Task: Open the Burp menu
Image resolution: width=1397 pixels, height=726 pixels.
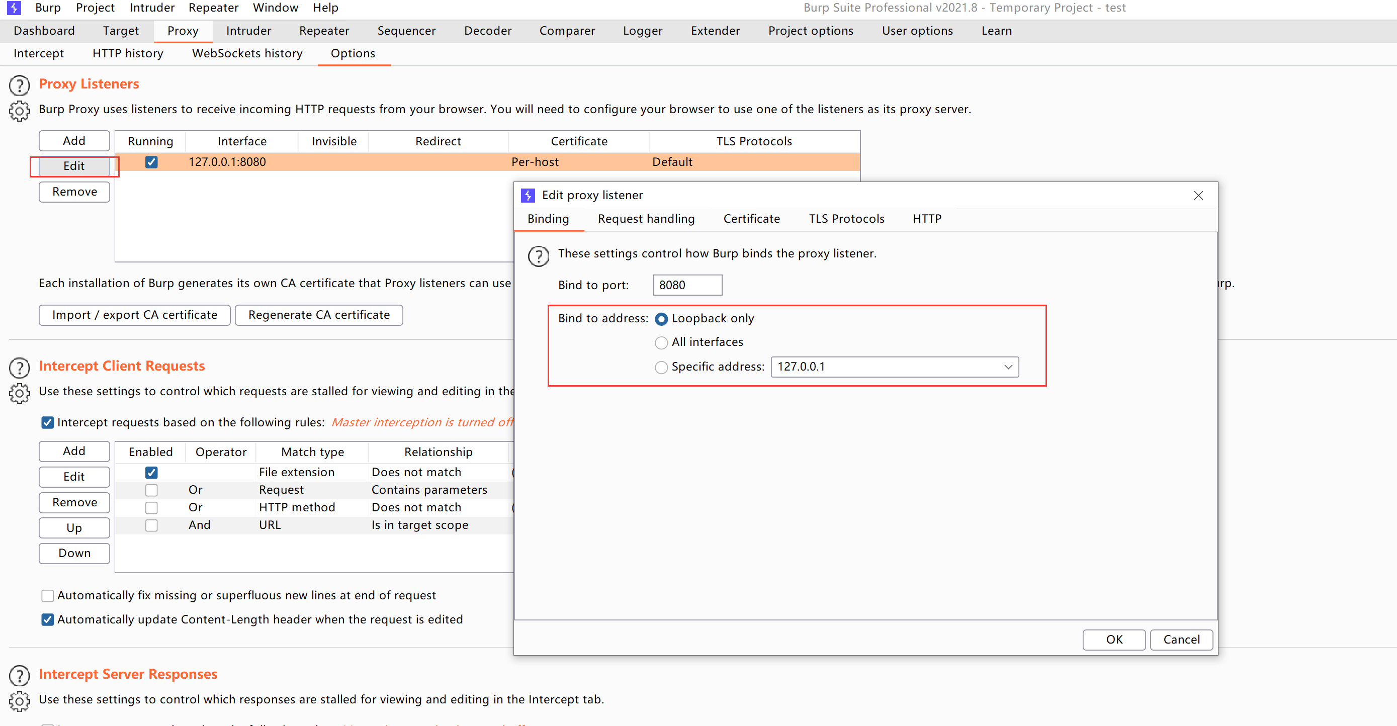Action: [x=48, y=8]
